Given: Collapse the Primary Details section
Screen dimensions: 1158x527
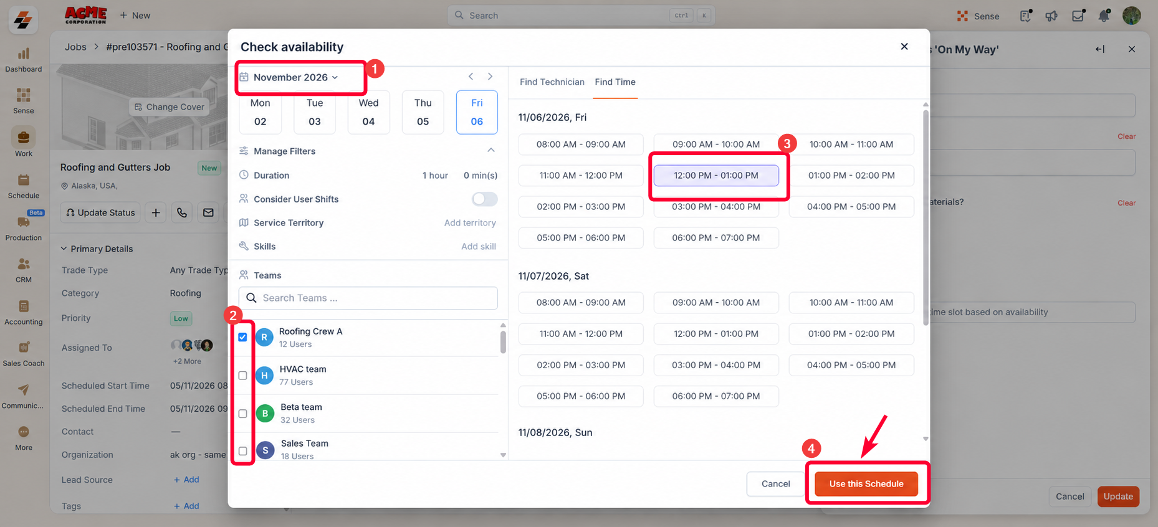Looking at the screenshot, I should click(x=64, y=249).
